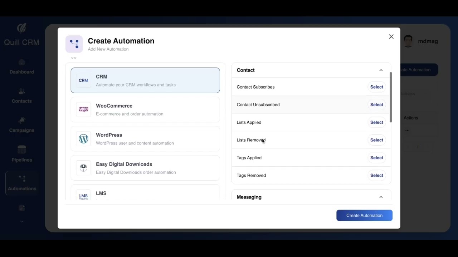Pick the WordPress automation card

(145, 139)
